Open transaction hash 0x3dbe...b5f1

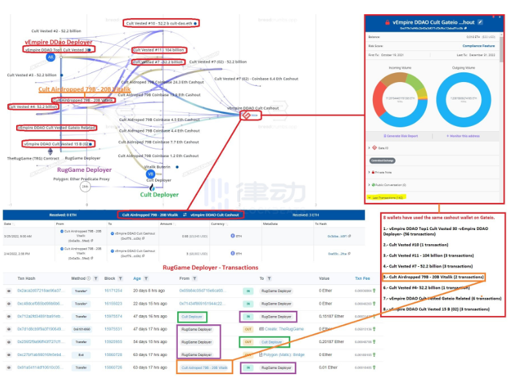(x=337, y=236)
